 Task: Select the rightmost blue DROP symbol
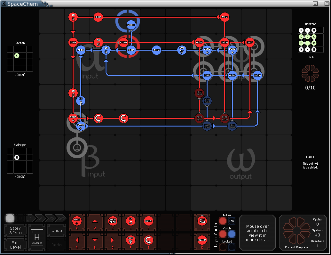tap(257, 76)
